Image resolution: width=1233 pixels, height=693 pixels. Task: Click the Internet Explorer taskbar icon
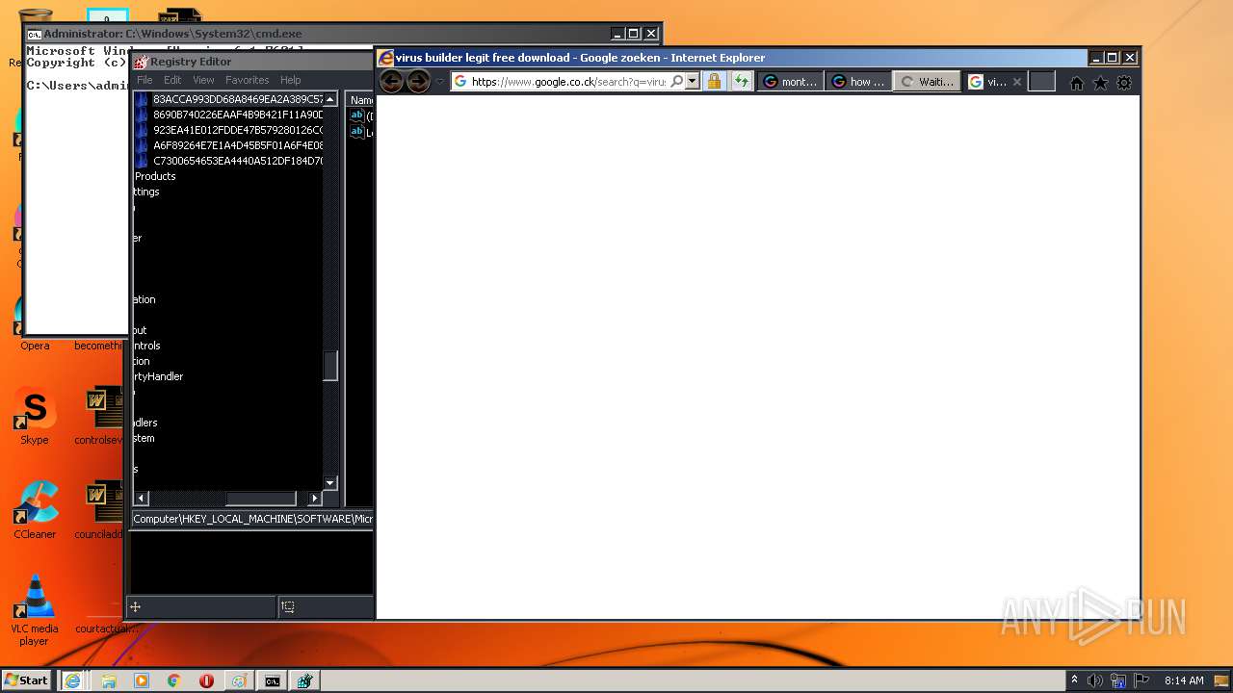72,680
